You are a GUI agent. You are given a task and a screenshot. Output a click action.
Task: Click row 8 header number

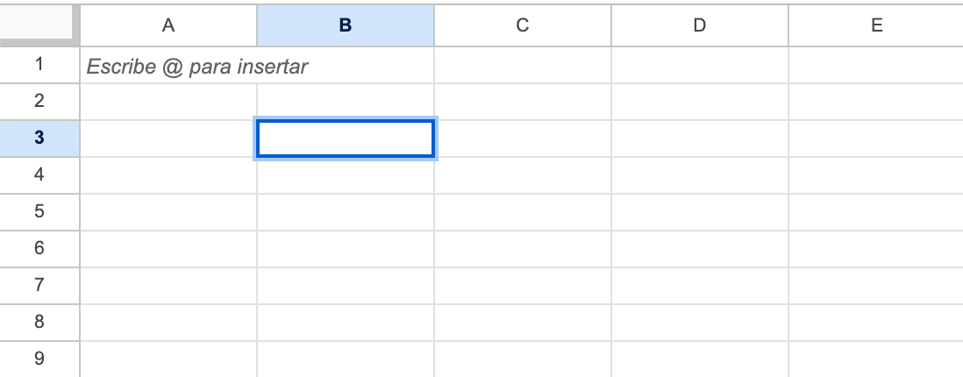[39, 323]
